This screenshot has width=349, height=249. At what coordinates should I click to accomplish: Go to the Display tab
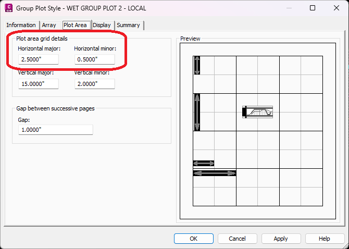[x=102, y=26]
